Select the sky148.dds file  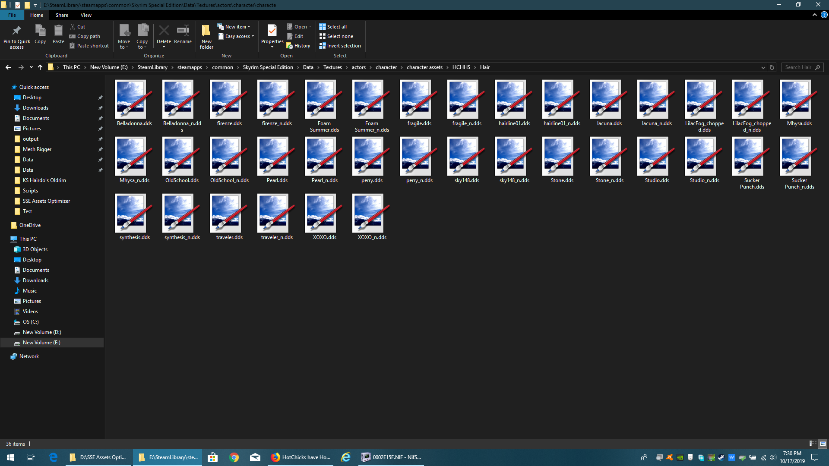coord(467,161)
